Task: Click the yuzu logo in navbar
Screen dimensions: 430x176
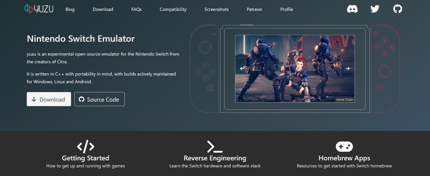Action: click(x=39, y=9)
